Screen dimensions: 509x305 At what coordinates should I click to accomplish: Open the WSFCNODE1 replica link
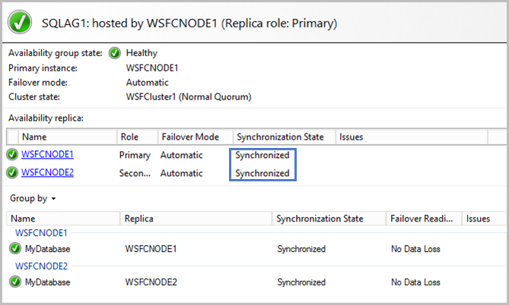click(47, 155)
